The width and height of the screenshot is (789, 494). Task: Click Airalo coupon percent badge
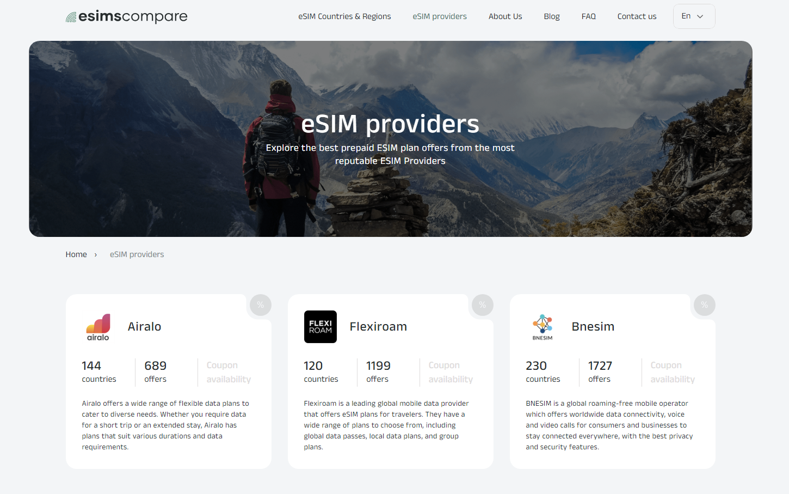[x=260, y=305]
